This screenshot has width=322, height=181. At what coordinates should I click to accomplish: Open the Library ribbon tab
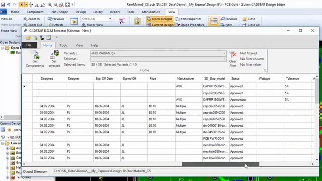tap(98, 12)
